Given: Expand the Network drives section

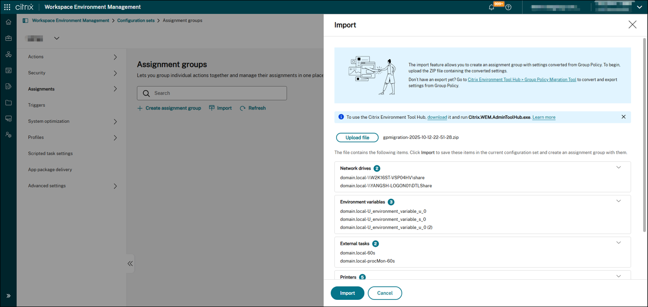Looking at the screenshot, I should point(619,167).
